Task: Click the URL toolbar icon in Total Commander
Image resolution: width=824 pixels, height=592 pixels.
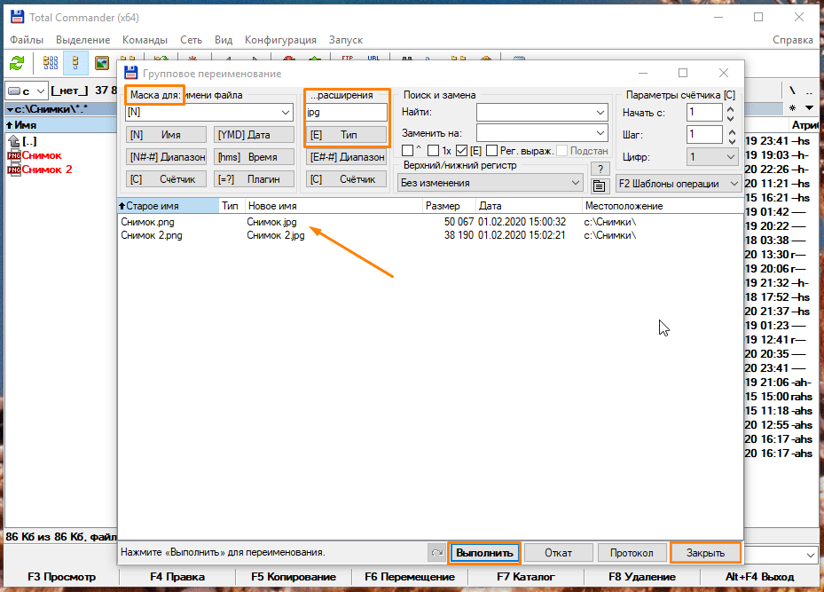Action: (373, 58)
